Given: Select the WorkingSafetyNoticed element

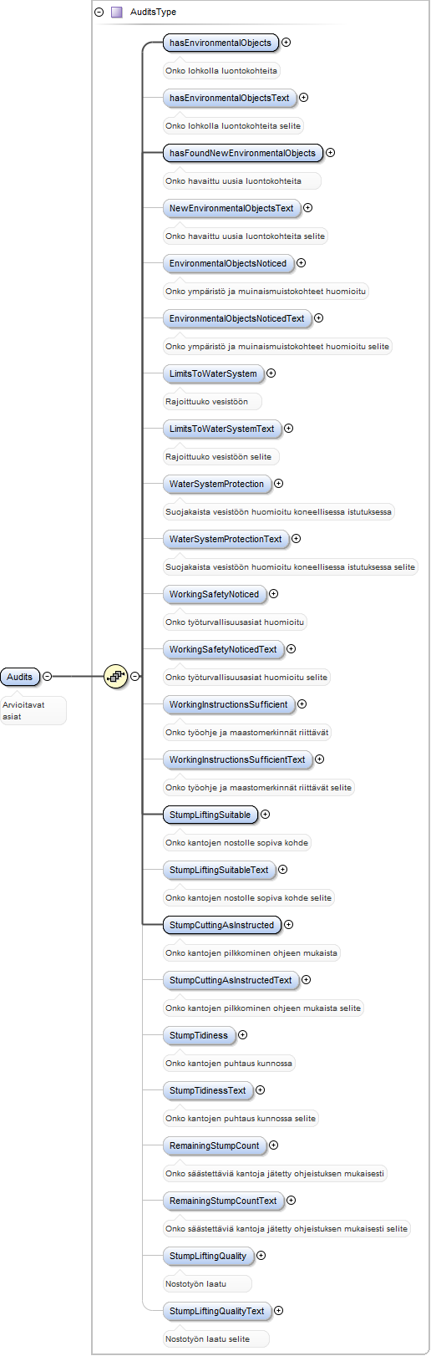Looking at the screenshot, I should pyautogui.click(x=215, y=594).
